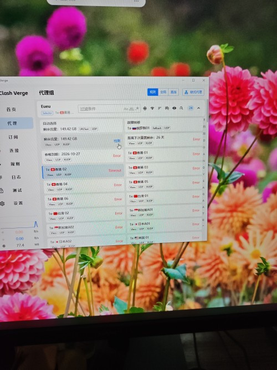Run the group delay test wifi icon
This screenshot has width=277, height=370.
152,108
